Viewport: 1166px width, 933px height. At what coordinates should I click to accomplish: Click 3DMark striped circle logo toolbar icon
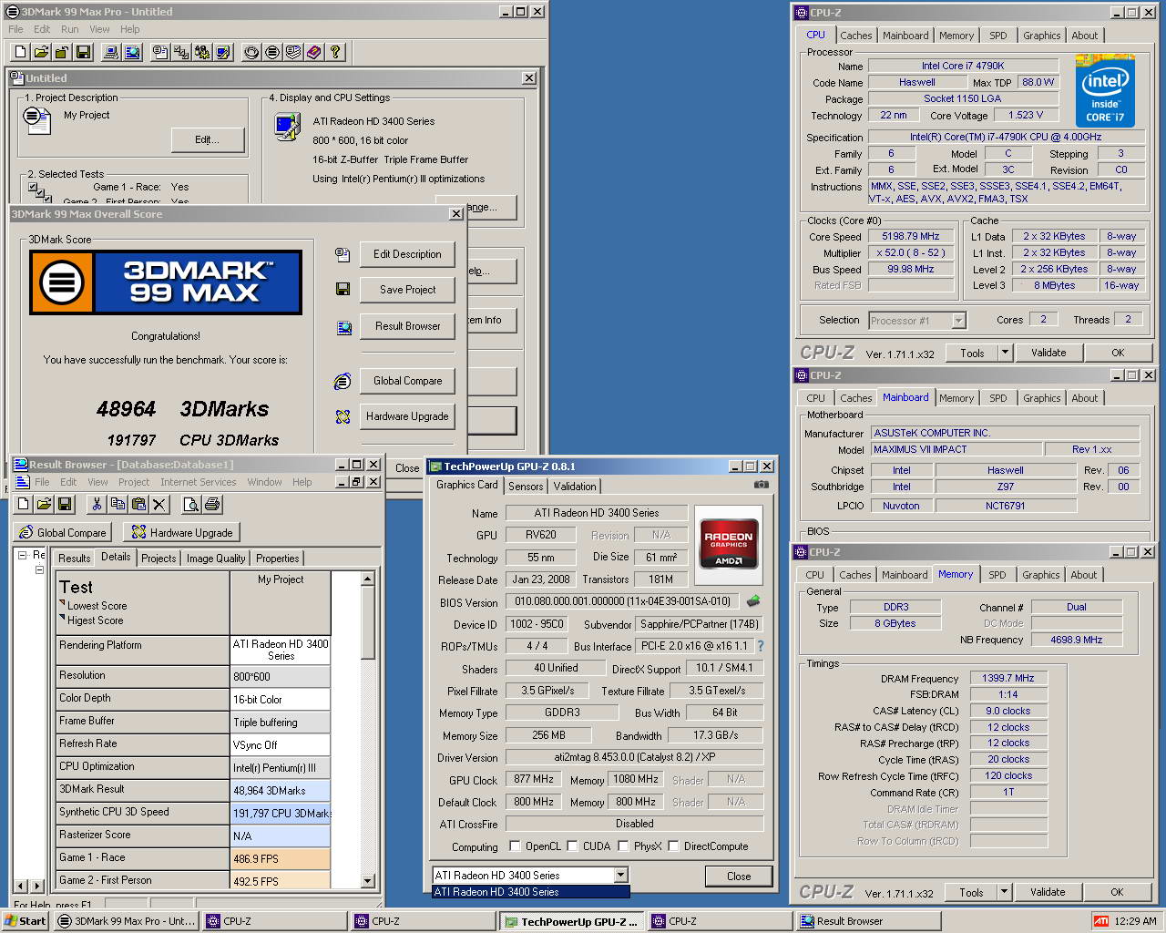click(x=272, y=52)
